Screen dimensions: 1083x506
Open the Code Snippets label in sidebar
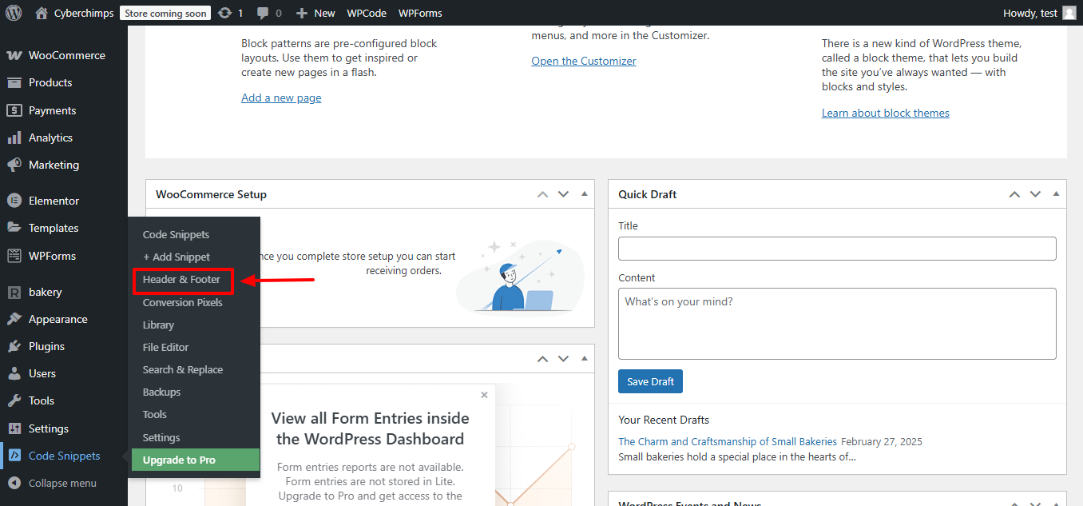point(65,456)
